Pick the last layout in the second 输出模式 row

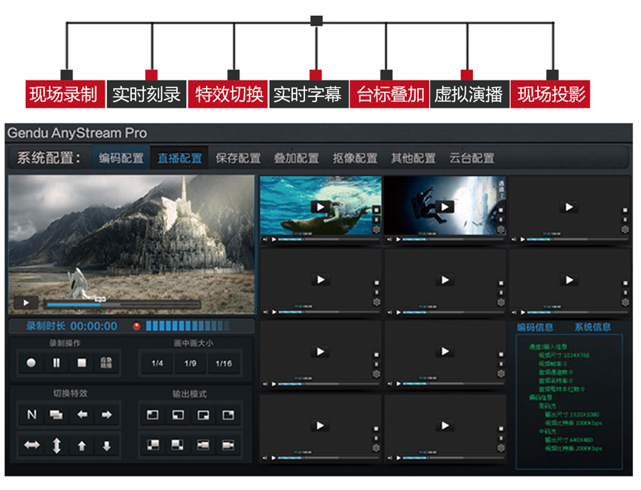[x=228, y=445]
